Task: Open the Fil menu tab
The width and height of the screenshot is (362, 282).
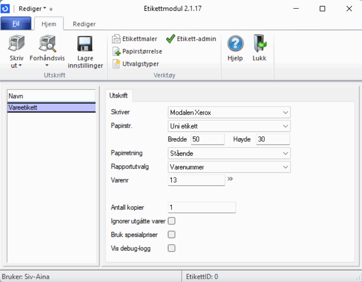Action: tap(16, 24)
